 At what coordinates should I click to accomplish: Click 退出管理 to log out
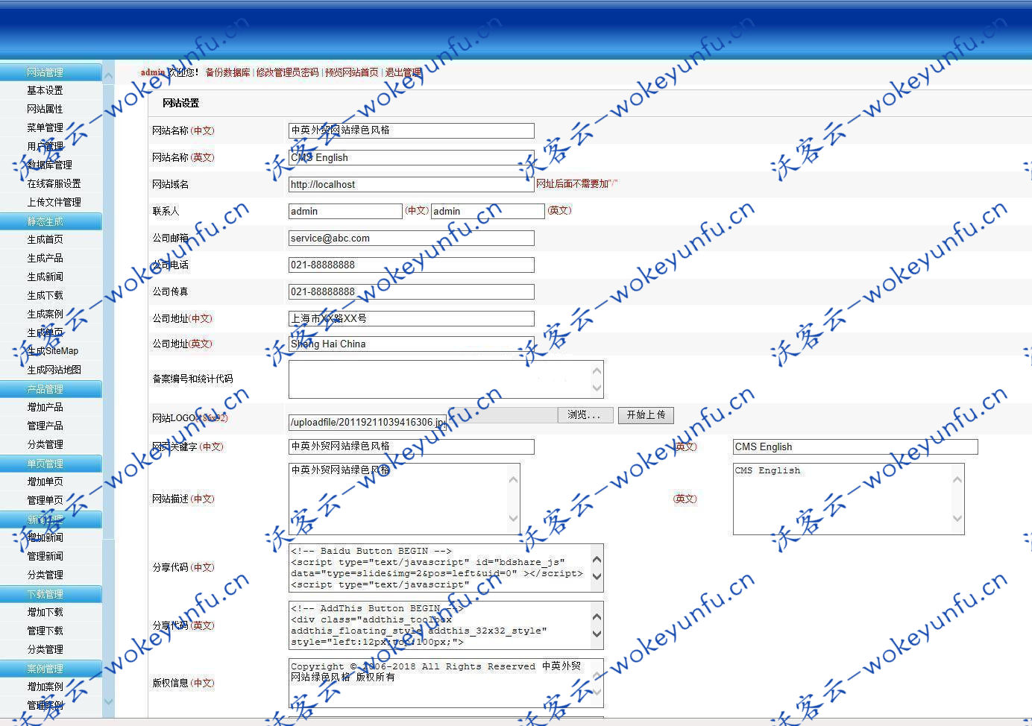[403, 72]
